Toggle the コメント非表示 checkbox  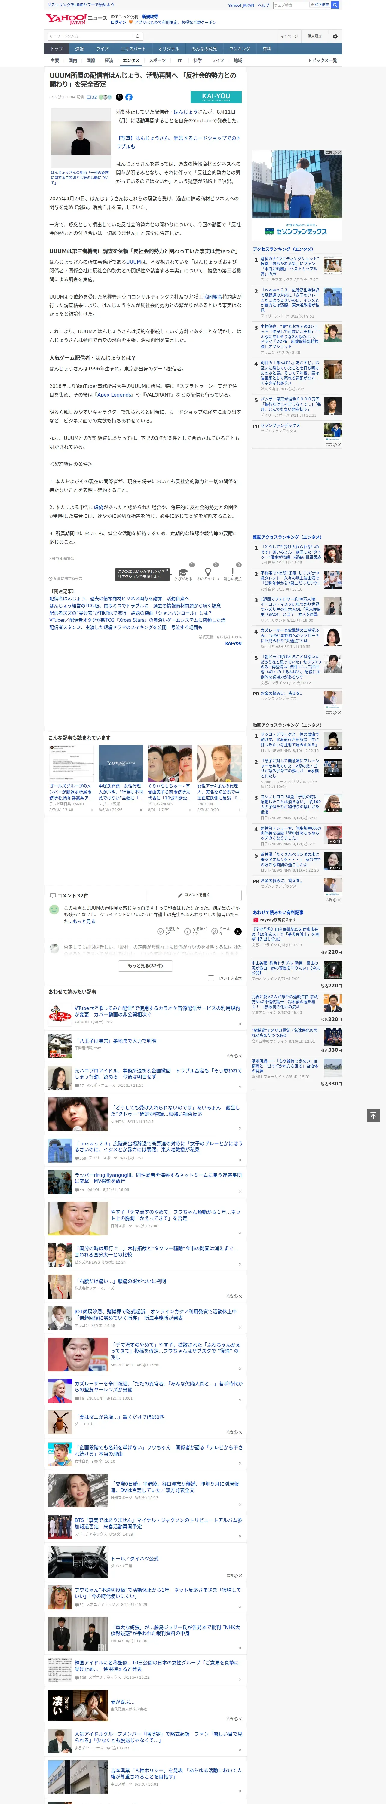[211, 978]
